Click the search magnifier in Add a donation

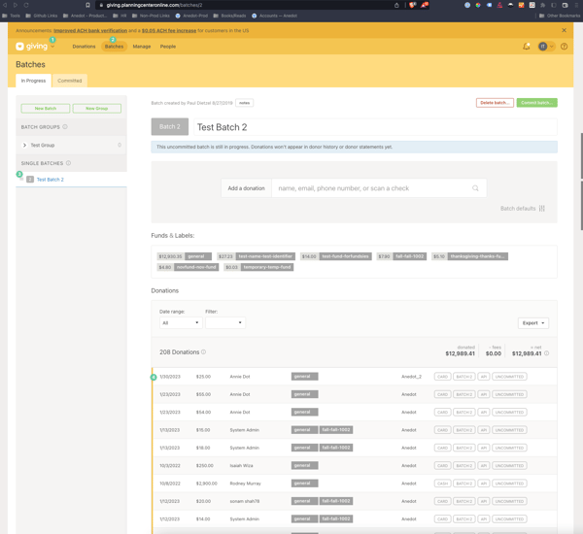(475, 188)
